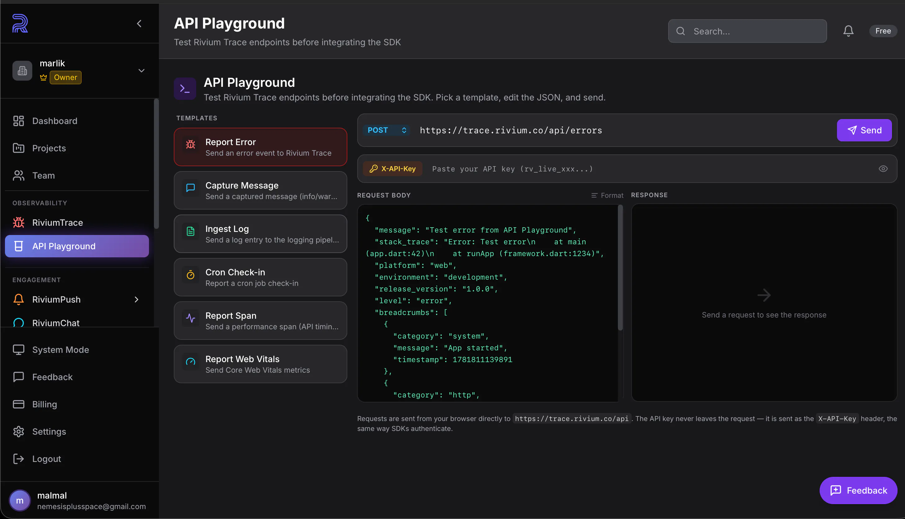Go to the Team page

point(77,175)
